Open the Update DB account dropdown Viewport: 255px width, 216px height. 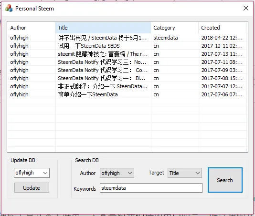[32, 173]
